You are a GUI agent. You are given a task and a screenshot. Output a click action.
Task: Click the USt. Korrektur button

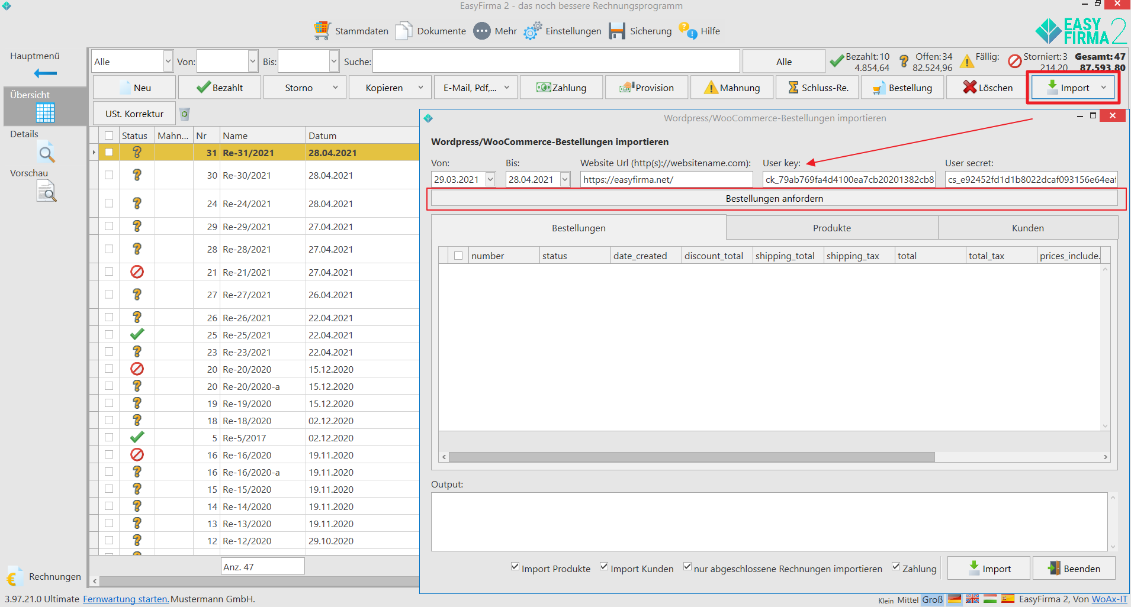click(134, 114)
